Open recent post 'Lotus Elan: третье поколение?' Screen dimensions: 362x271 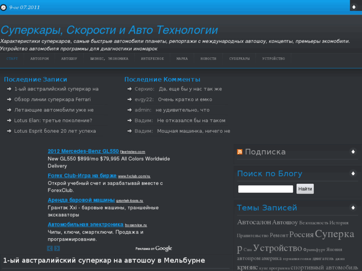(x=53, y=120)
